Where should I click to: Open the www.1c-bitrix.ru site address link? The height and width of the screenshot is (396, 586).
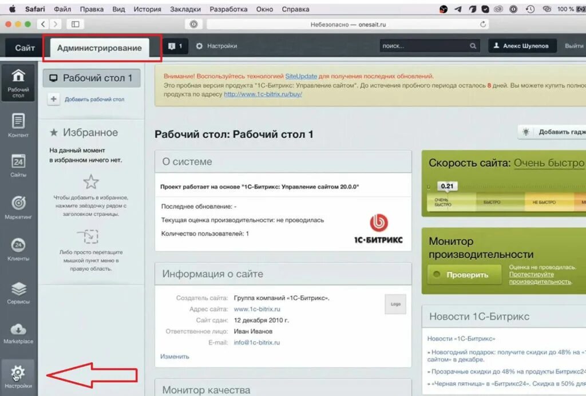[257, 309]
